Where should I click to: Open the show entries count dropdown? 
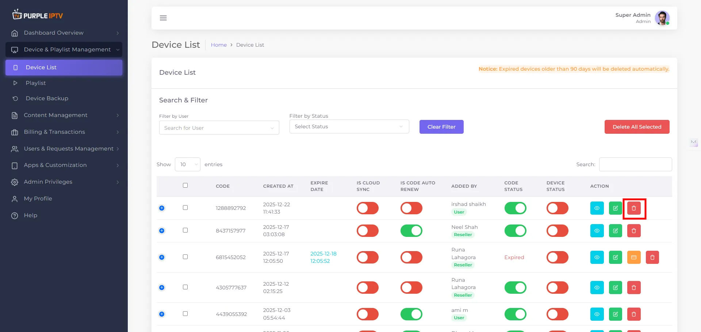coord(188,164)
